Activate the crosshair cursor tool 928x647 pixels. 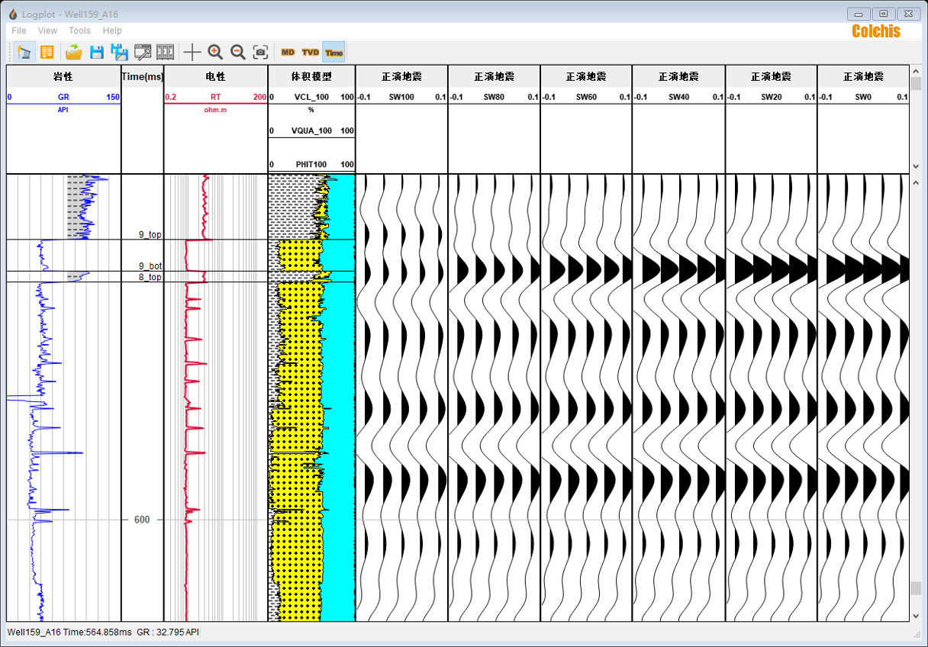pos(192,52)
